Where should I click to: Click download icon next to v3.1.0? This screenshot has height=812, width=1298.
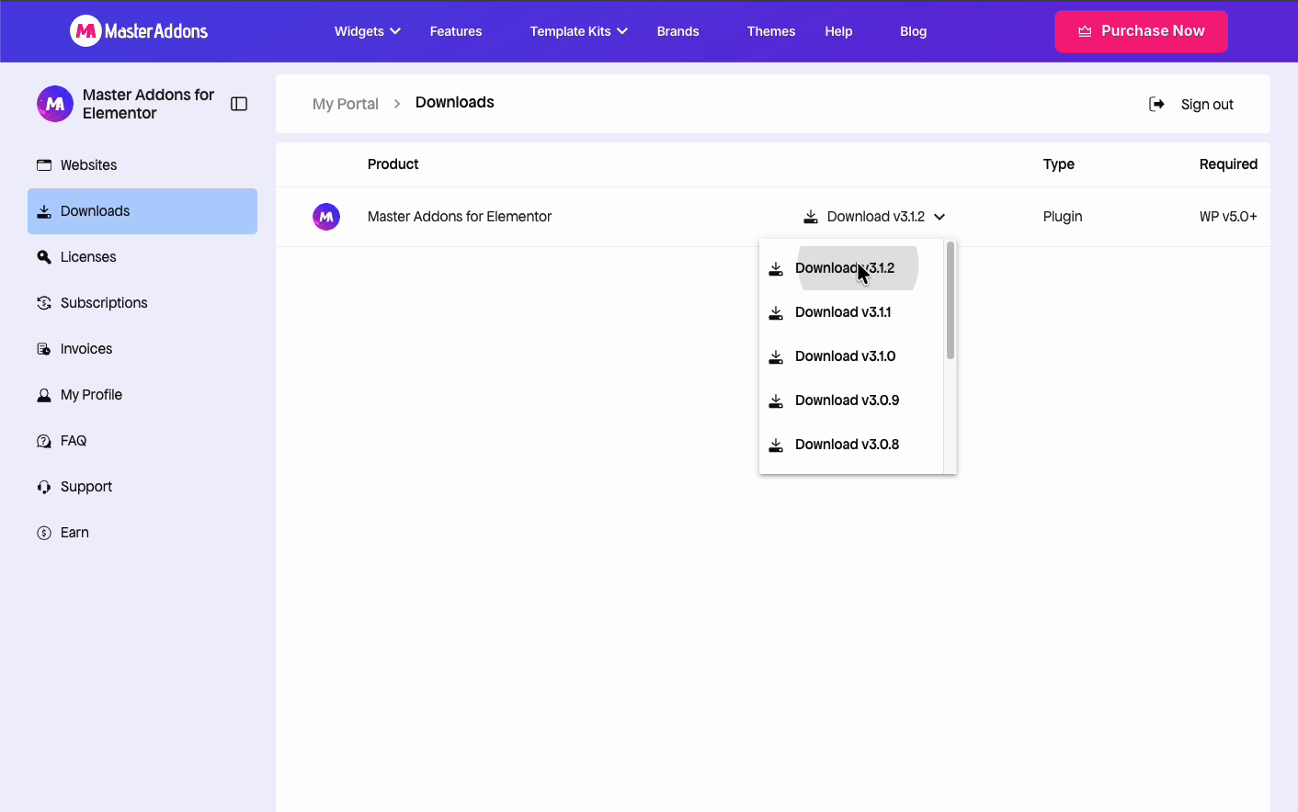click(x=776, y=356)
